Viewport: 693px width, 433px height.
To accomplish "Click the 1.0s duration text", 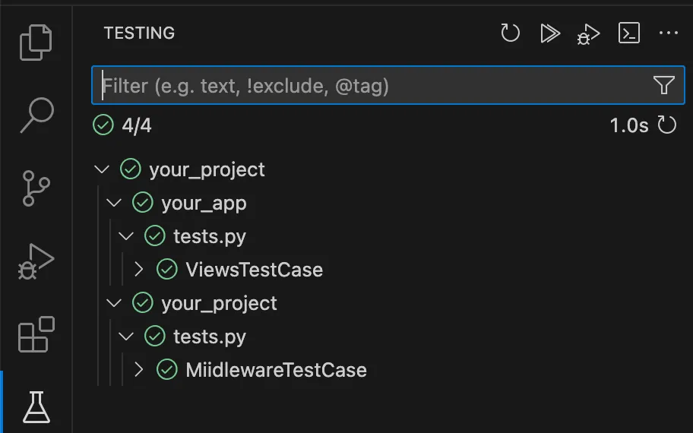I will 629,125.
